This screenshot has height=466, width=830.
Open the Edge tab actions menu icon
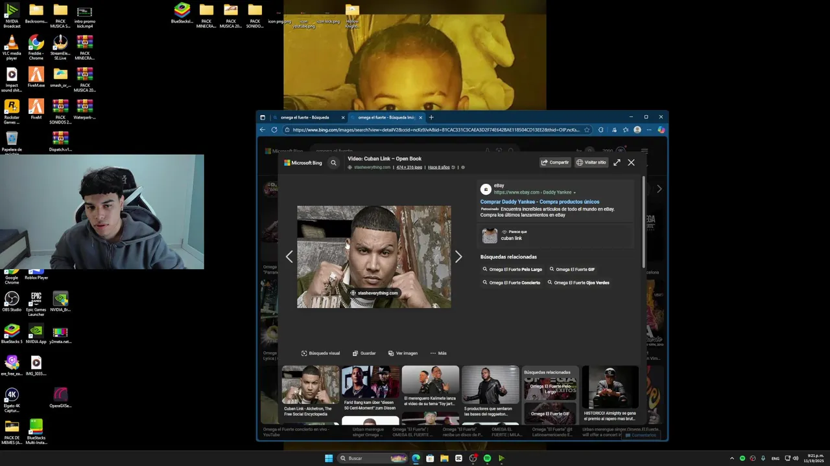point(263,117)
